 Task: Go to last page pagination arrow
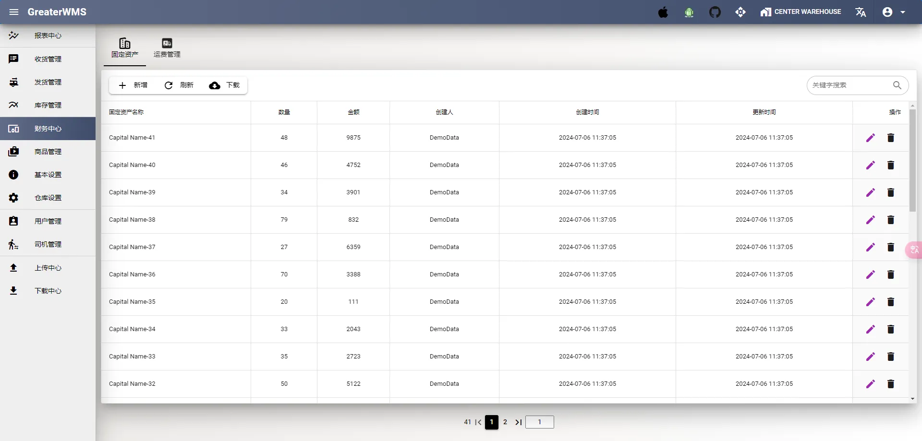click(x=519, y=422)
